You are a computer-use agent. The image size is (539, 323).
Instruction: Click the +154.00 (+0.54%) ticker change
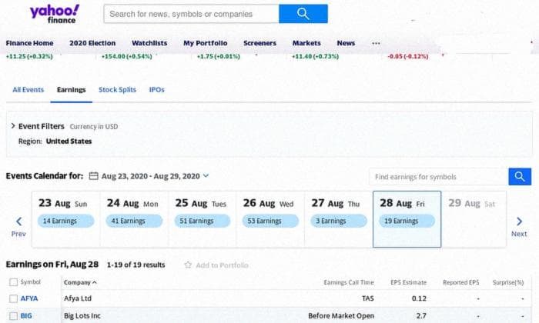(126, 56)
